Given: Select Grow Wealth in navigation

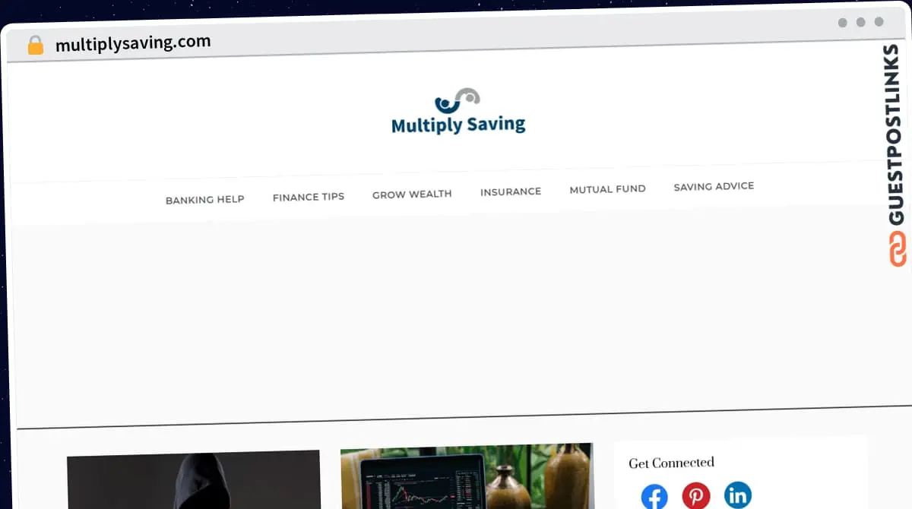Looking at the screenshot, I should [412, 194].
